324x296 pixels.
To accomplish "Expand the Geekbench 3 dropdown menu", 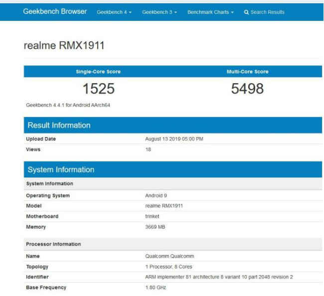I will click(160, 12).
